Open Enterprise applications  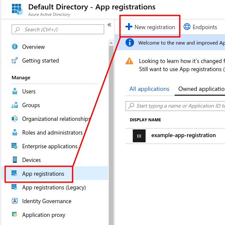click(x=50, y=146)
